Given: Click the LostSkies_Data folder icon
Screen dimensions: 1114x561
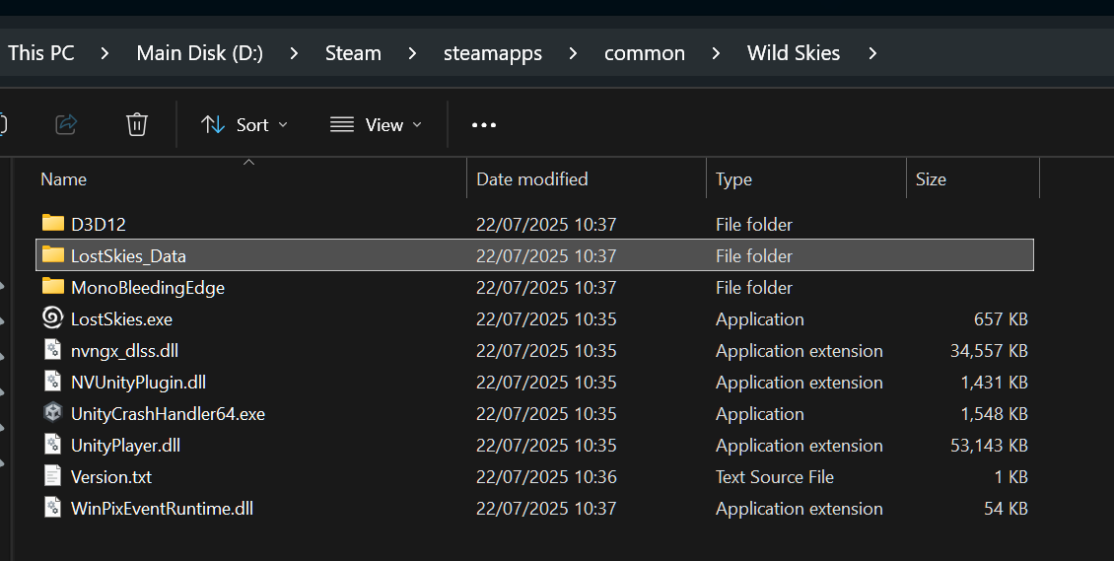Looking at the screenshot, I should point(53,255).
